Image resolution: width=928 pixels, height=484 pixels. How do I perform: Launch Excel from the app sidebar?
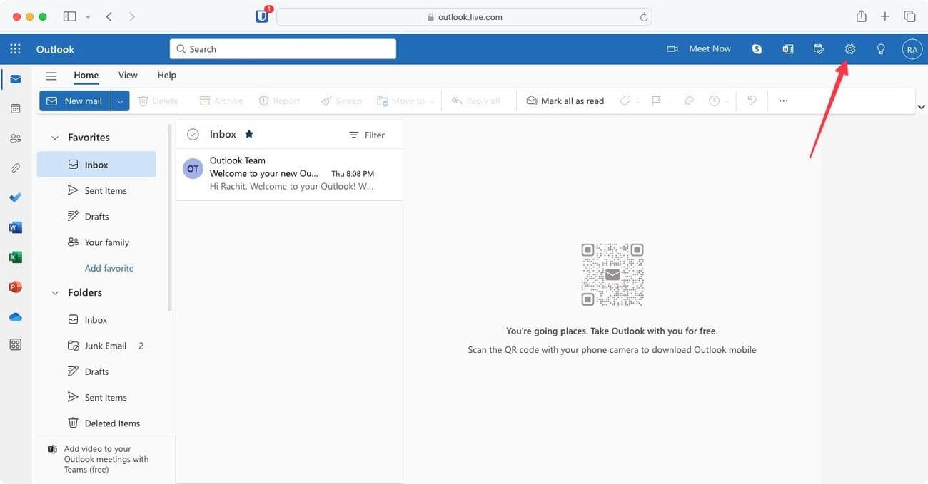(x=15, y=257)
